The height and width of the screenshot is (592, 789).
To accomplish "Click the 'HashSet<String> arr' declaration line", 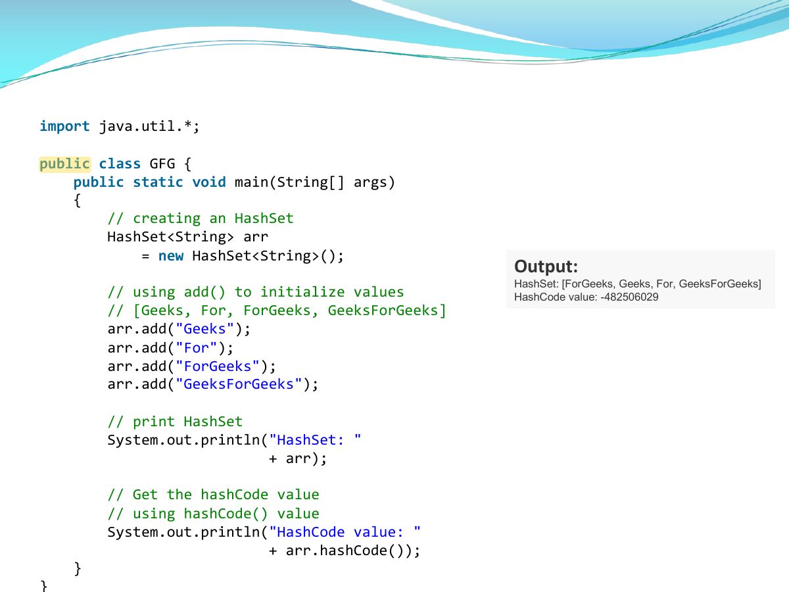I will (187, 237).
